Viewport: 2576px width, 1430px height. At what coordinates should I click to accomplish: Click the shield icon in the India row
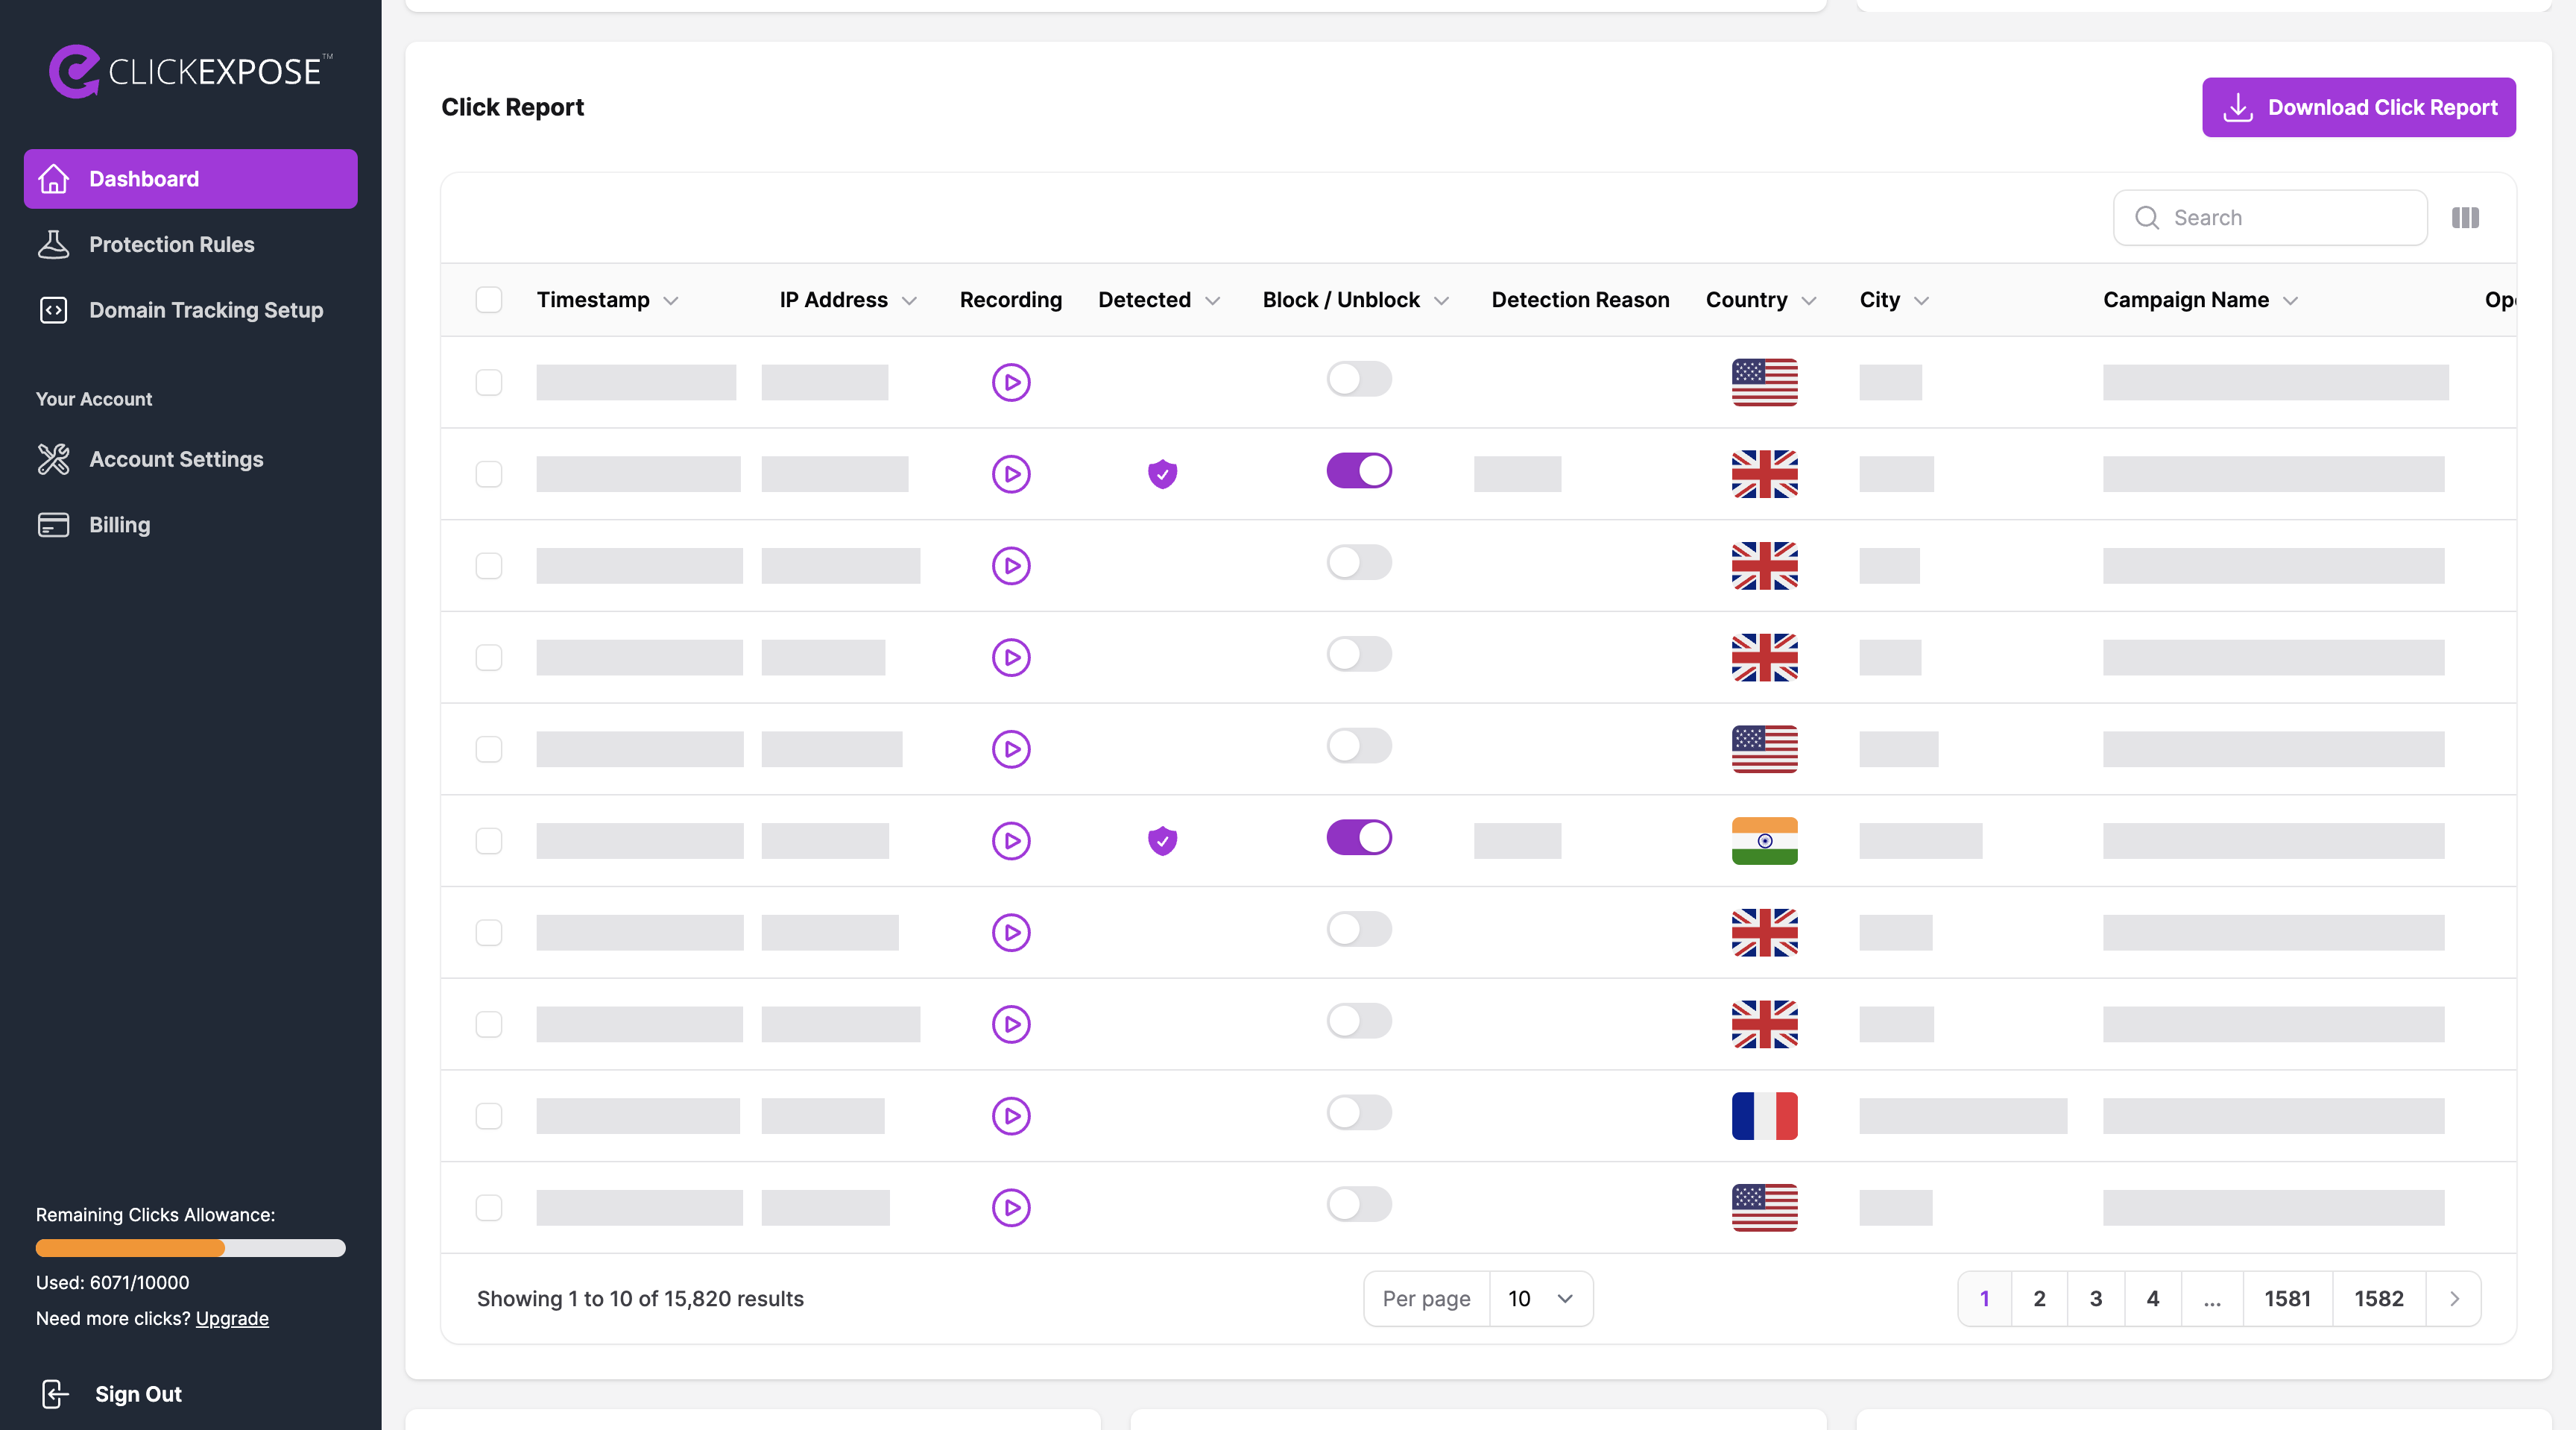[x=1162, y=840]
